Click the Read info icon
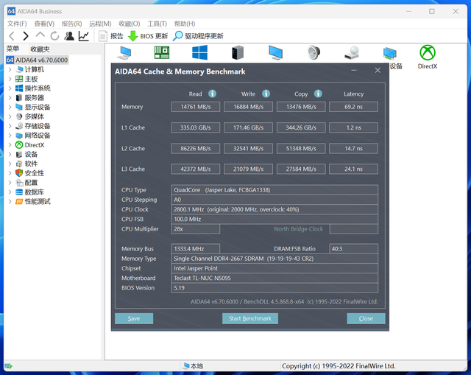 [213, 94]
